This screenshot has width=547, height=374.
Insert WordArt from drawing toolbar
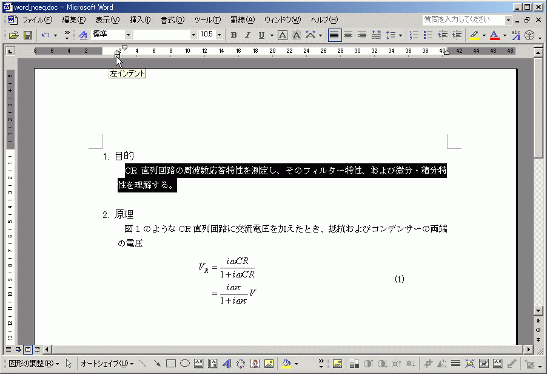226,364
